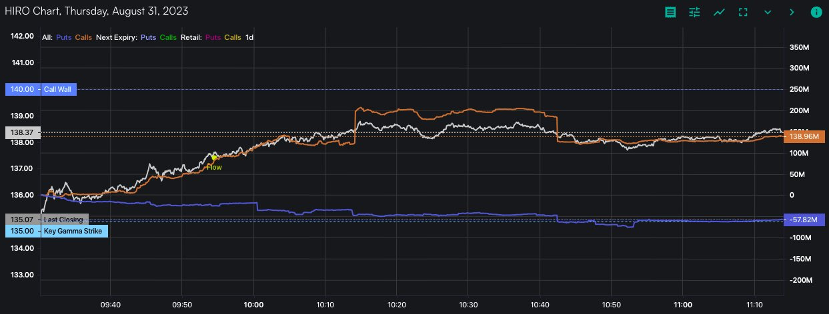829x314 pixels.
Task: Select the 1d timeframe label
Action: (249, 37)
